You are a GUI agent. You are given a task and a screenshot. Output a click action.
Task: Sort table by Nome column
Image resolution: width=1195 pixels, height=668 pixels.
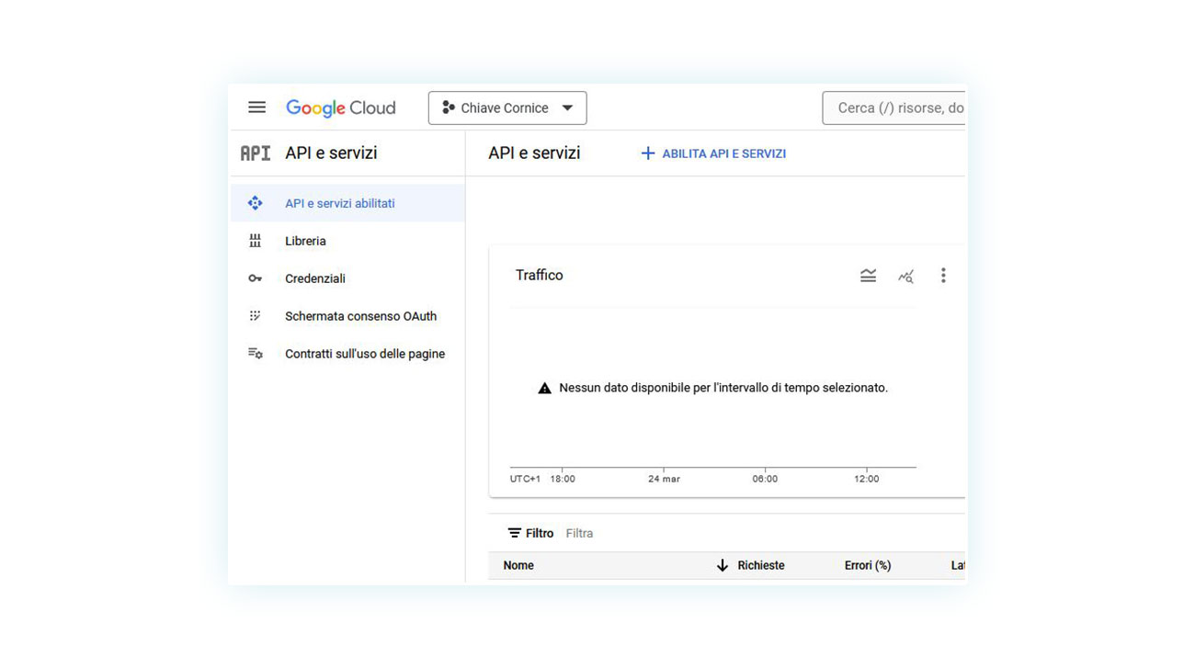(518, 565)
